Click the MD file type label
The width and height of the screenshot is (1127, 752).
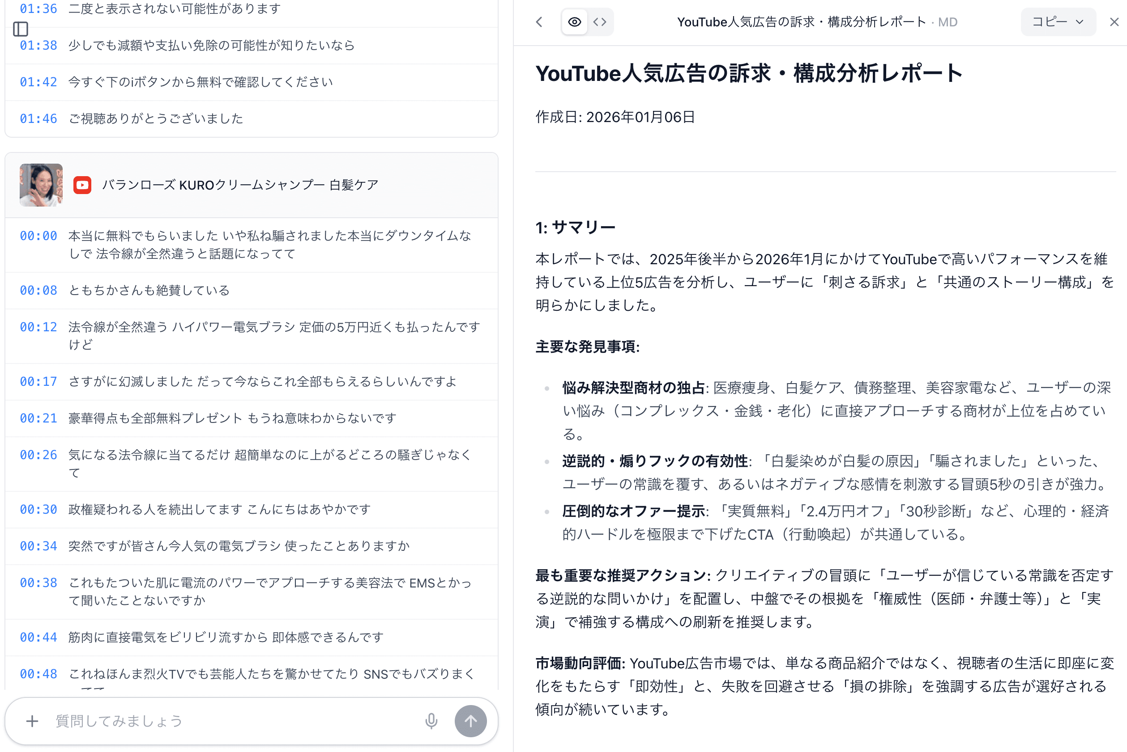pyautogui.click(x=948, y=22)
